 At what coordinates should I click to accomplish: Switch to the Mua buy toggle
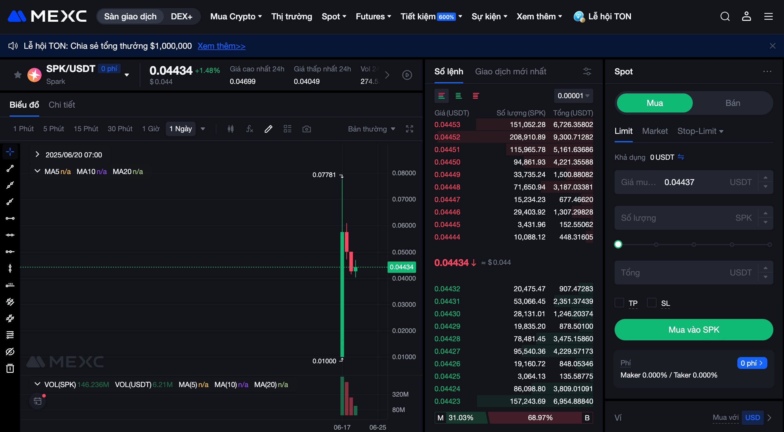[x=655, y=103]
